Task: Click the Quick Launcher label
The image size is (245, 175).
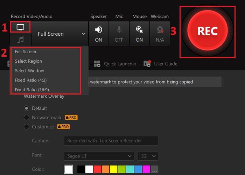Action: point(120,64)
